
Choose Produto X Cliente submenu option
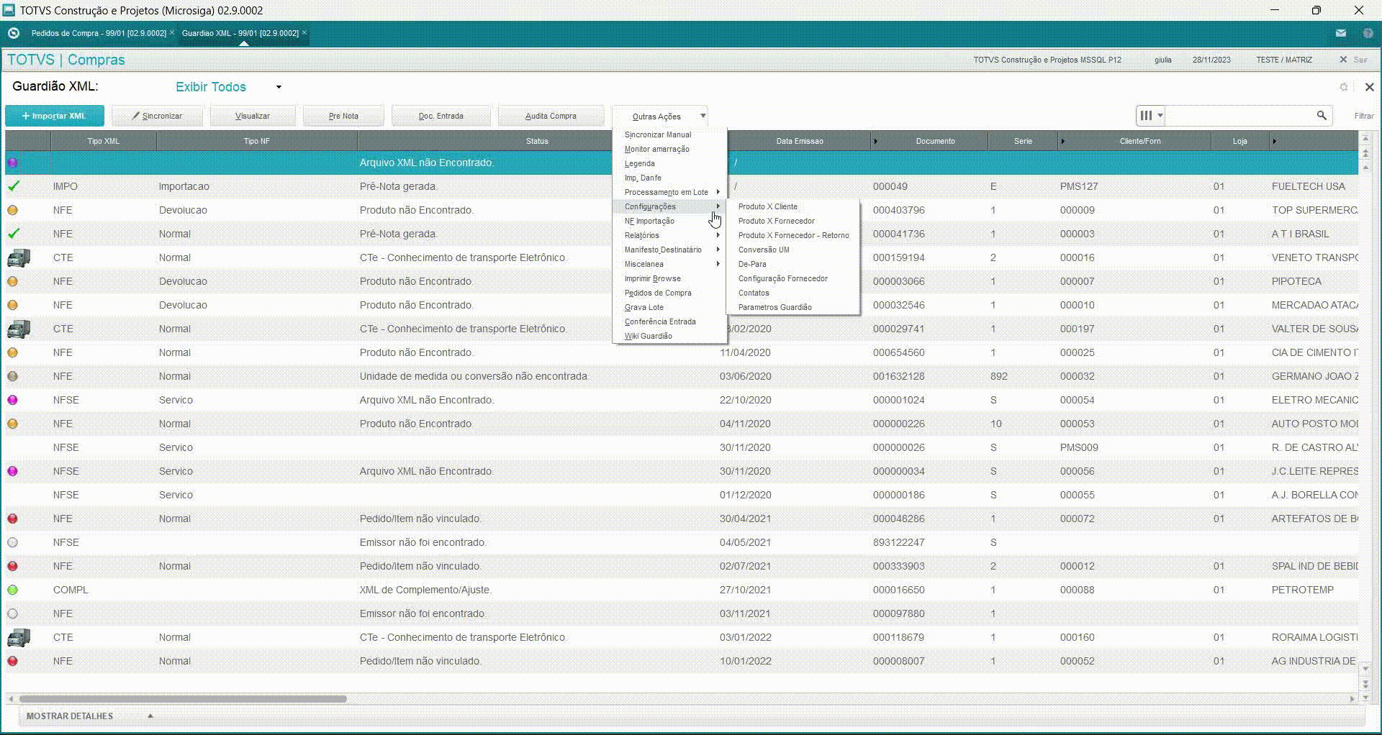pos(767,206)
